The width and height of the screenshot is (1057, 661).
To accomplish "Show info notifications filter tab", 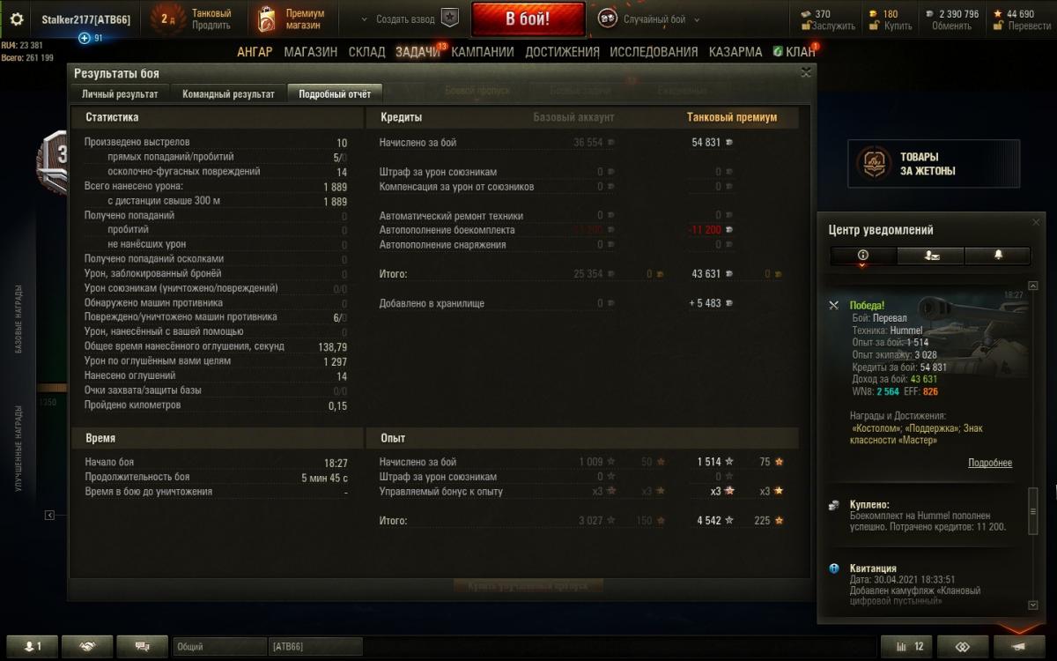I will pyautogui.click(x=863, y=256).
